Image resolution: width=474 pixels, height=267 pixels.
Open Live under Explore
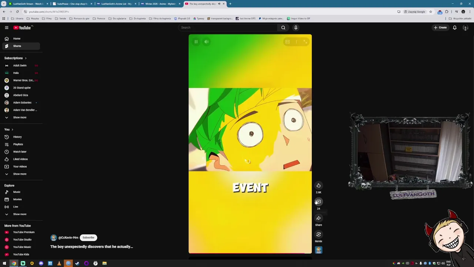(x=20, y=207)
